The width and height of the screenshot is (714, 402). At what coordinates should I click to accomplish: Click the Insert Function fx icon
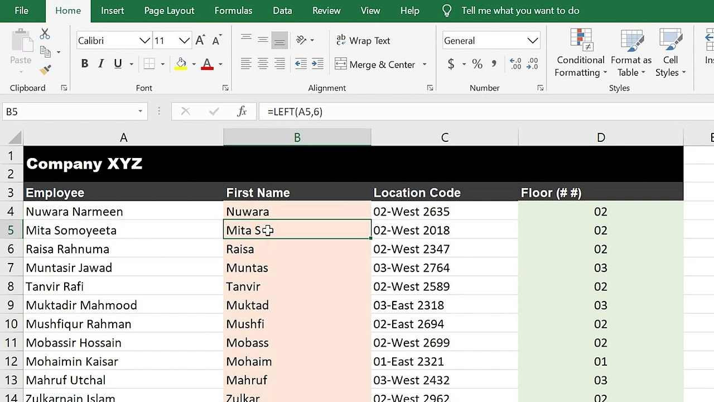pyautogui.click(x=242, y=112)
